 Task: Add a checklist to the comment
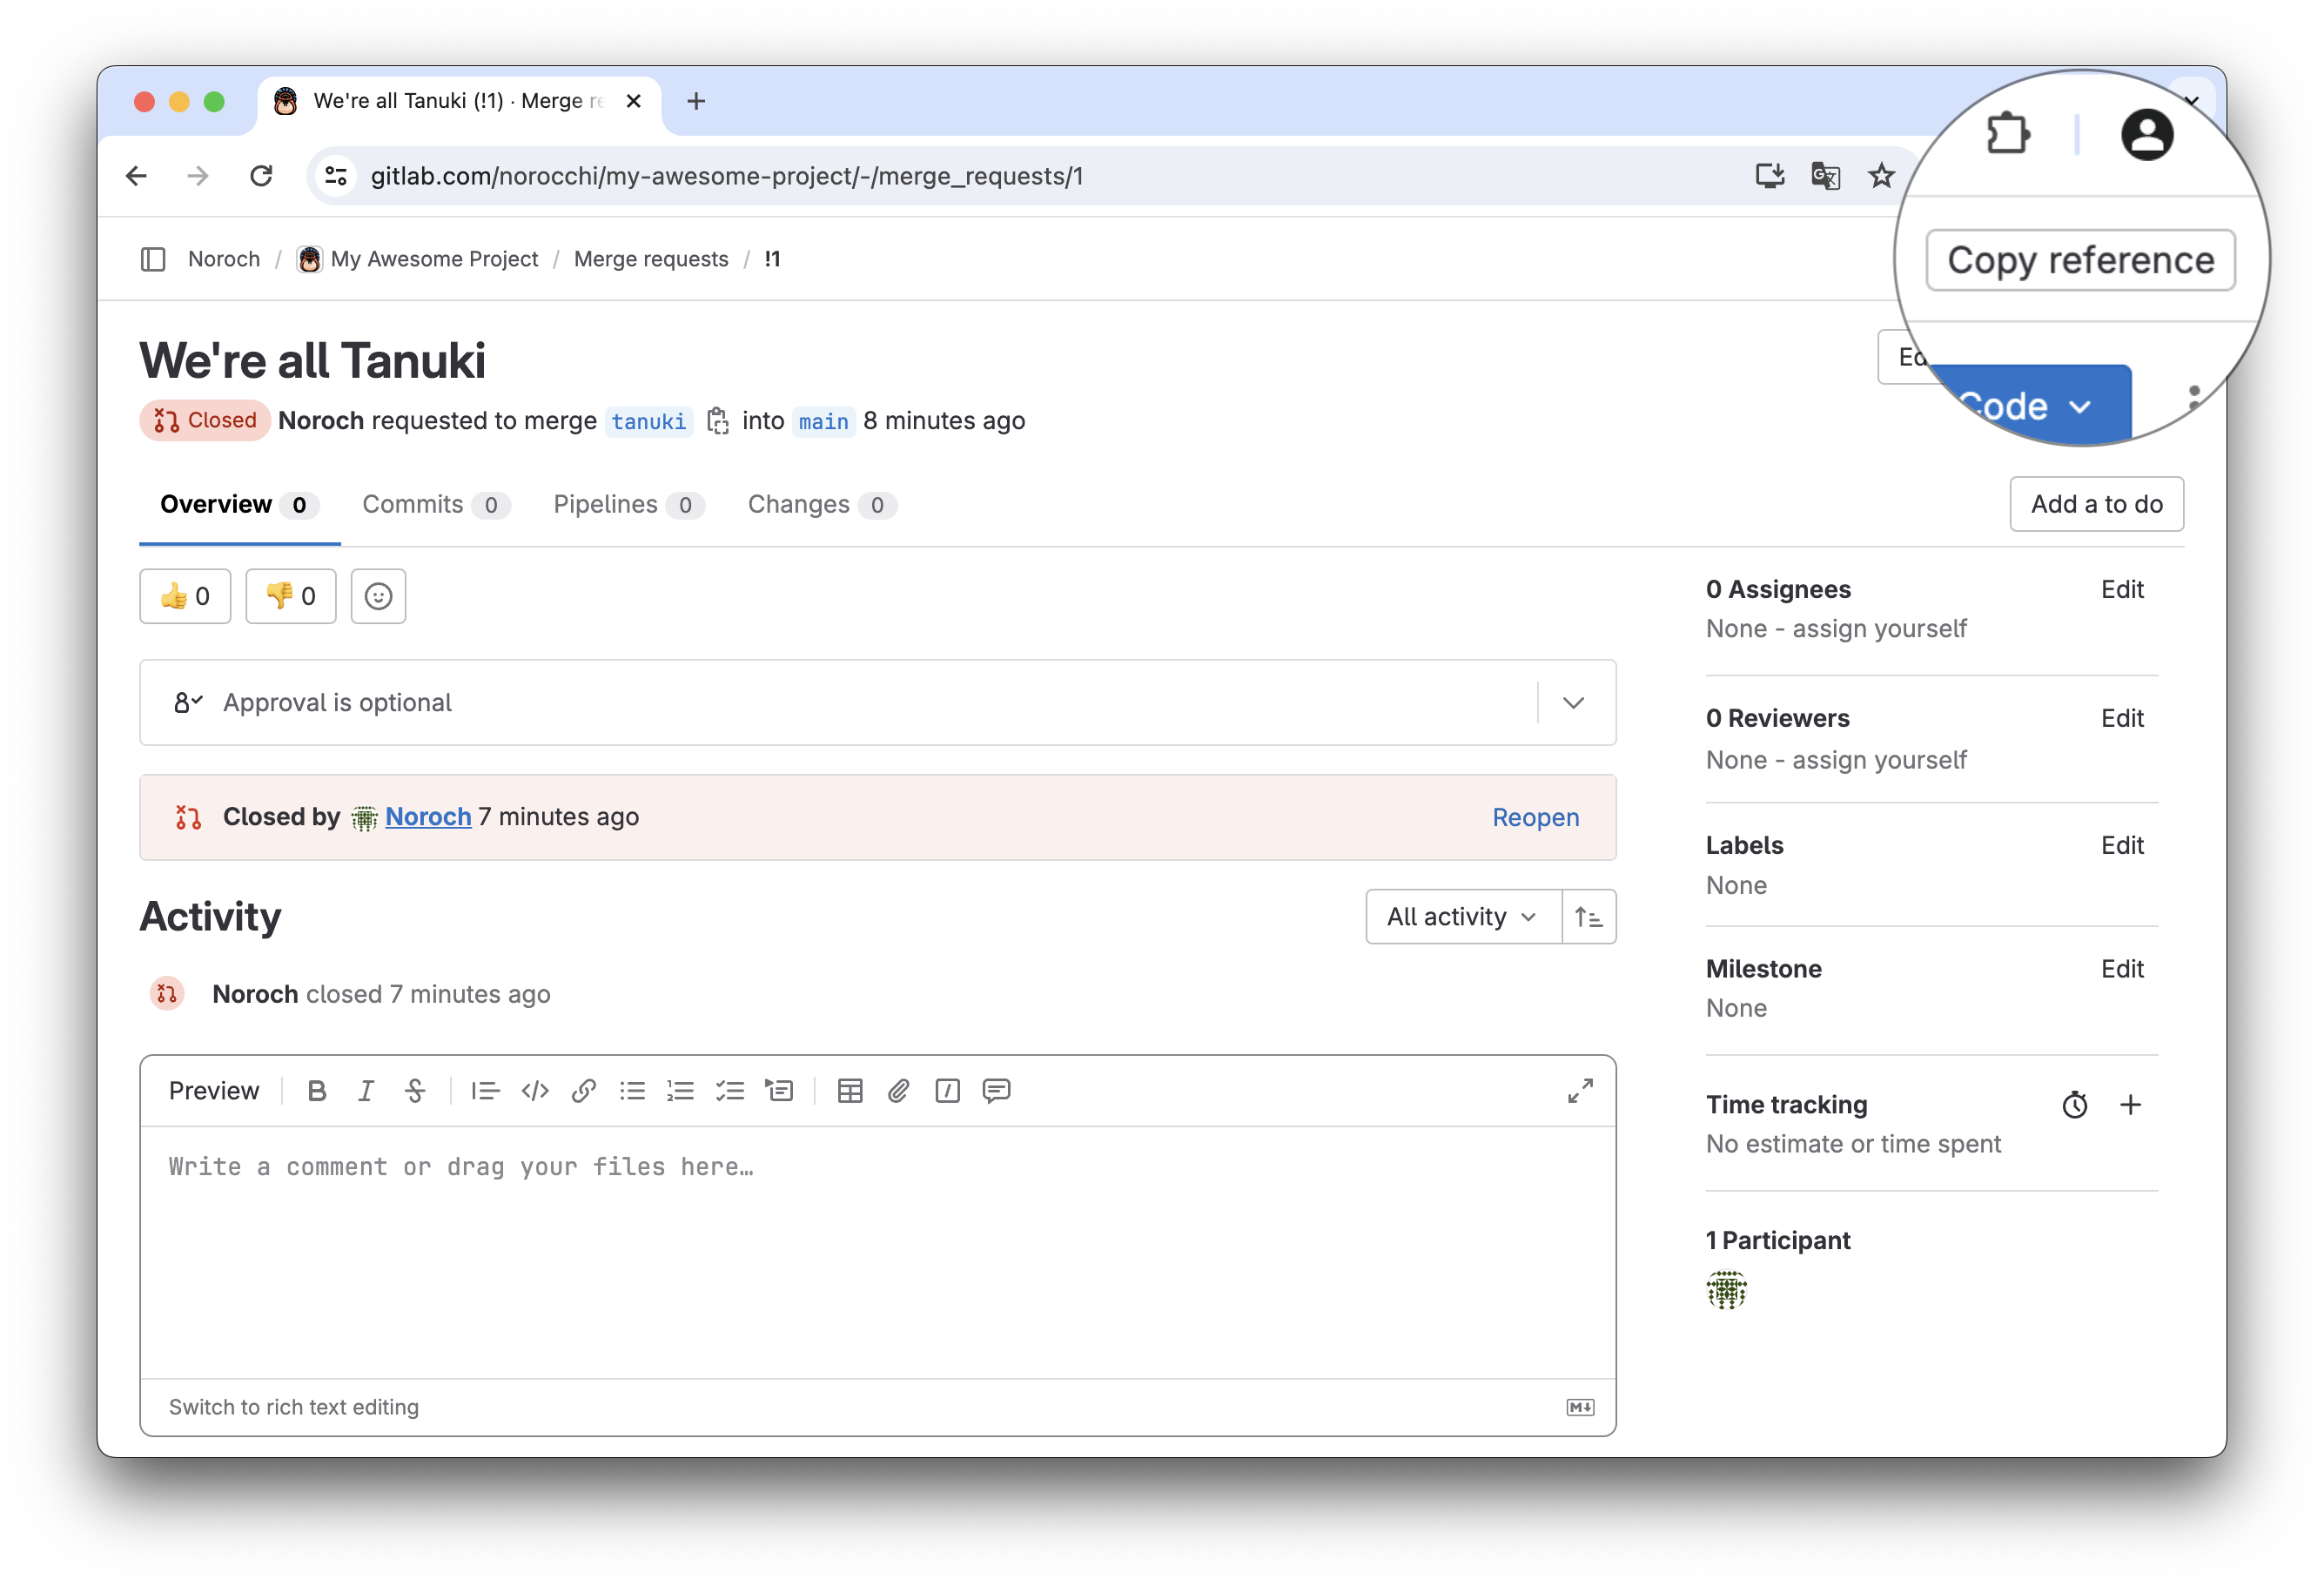pos(730,1091)
